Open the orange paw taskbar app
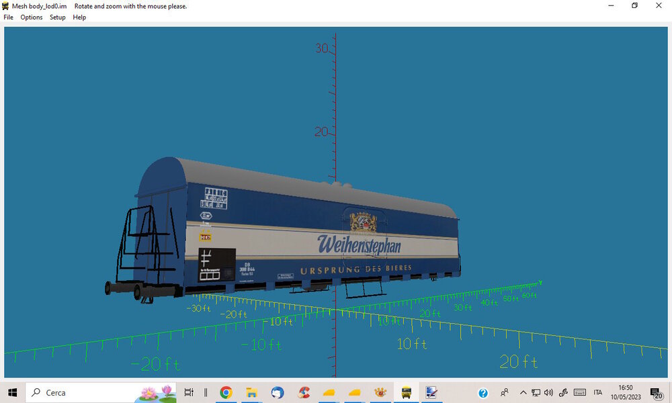The image size is (672, 403). point(380,392)
